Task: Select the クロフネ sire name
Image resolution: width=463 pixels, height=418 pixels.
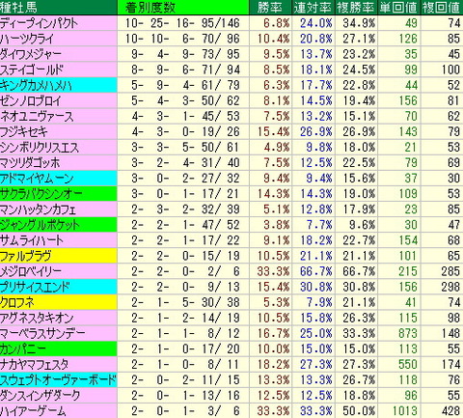Action: tap(17, 302)
